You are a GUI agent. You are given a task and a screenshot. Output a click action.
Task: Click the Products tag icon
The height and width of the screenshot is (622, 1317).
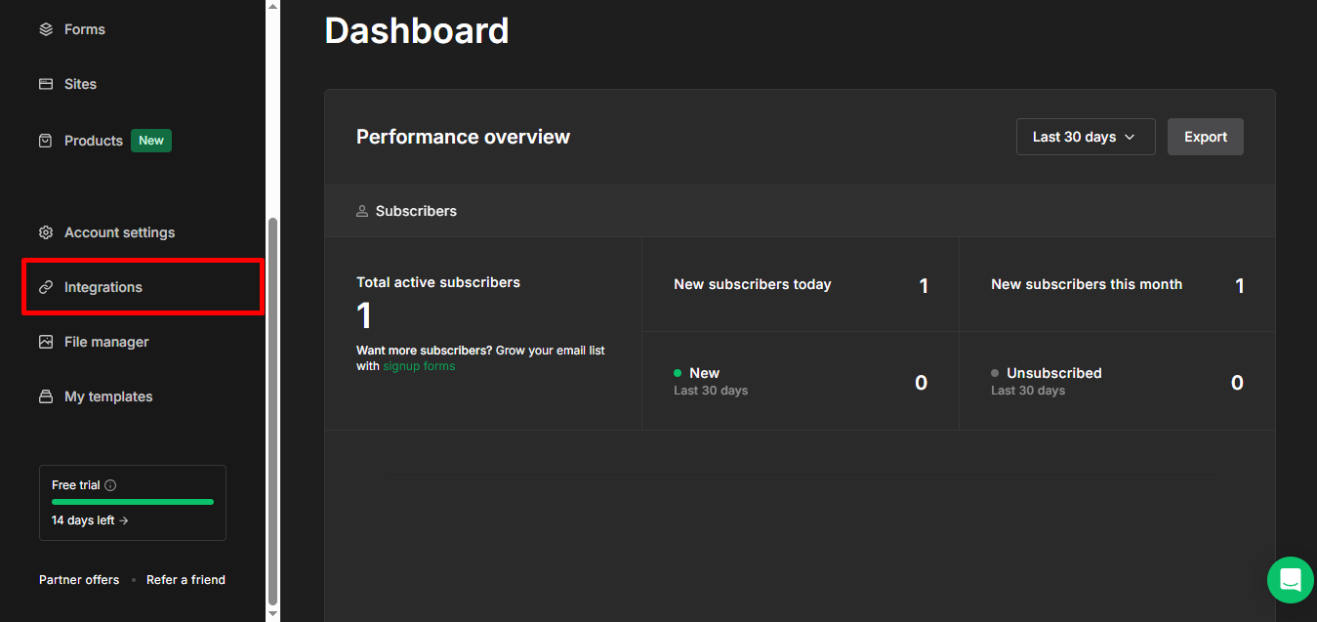tap(45, 141)
